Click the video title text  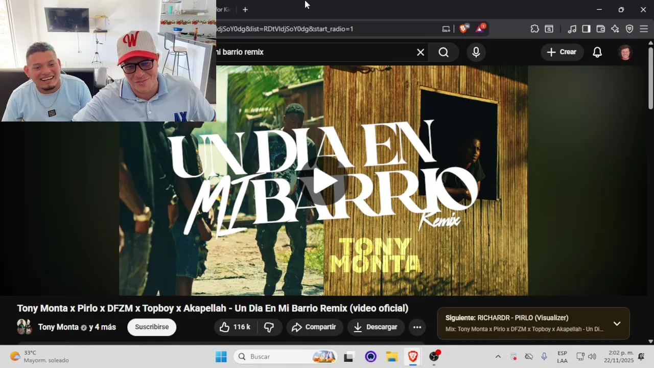[213, 308]
